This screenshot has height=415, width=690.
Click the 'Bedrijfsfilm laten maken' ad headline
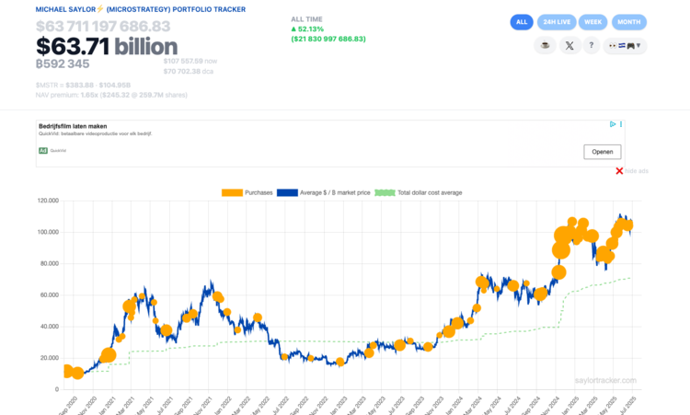pyautogui.click(x=73, y=126)
